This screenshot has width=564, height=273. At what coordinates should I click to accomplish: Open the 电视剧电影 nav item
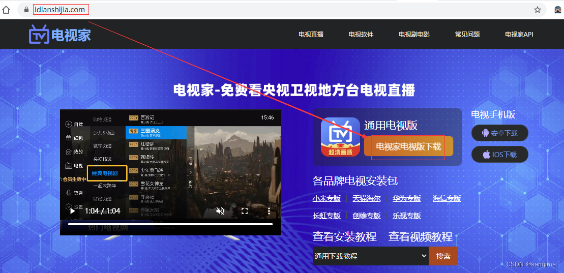click(414, 35)
